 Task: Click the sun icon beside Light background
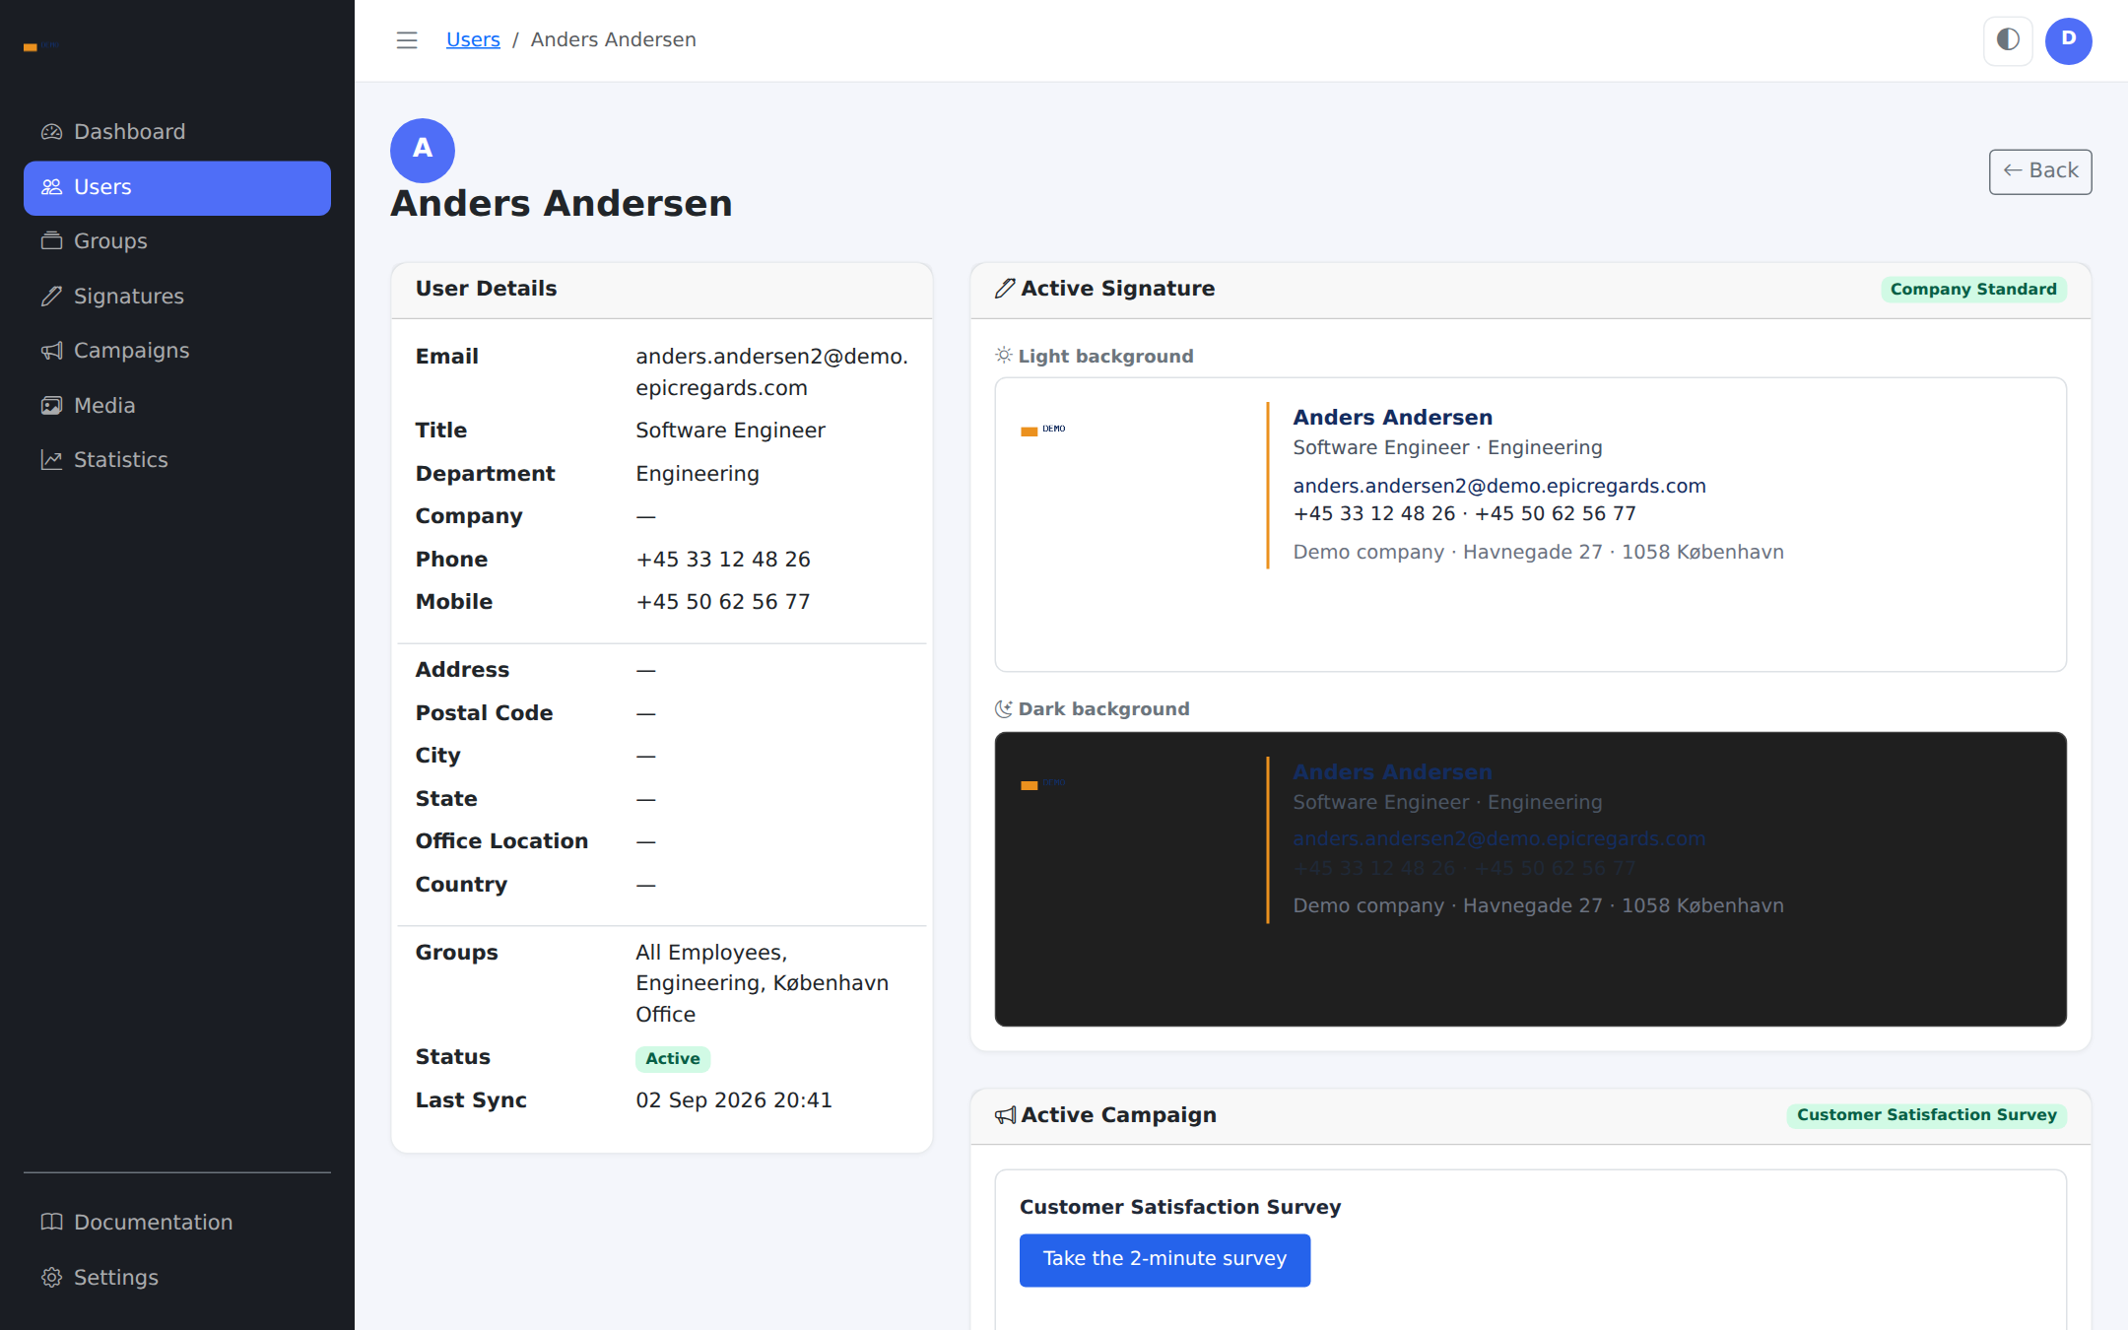[x=1004, y=355]
